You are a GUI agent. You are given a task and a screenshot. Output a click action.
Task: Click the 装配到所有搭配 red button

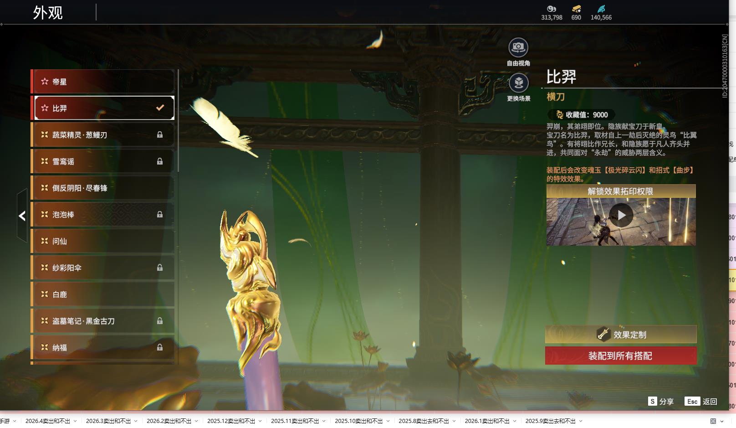click(x=620, y=356)
